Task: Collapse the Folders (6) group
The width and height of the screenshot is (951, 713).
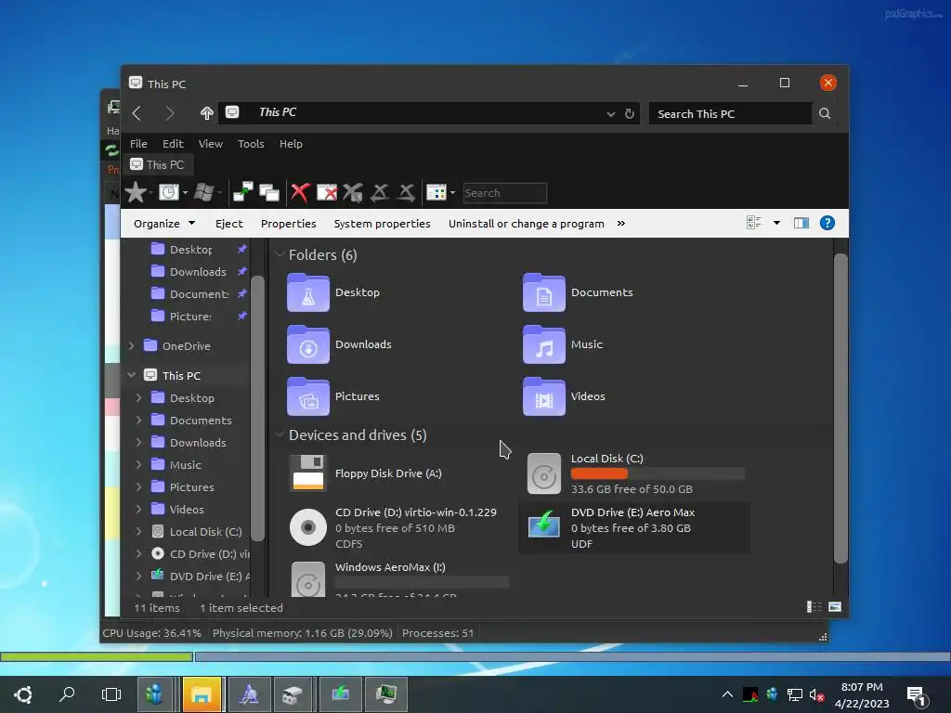Action: pyautogui.click(x=280, y=254)
